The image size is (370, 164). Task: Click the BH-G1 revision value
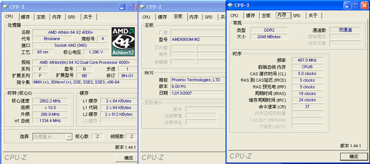pos(128,76)
